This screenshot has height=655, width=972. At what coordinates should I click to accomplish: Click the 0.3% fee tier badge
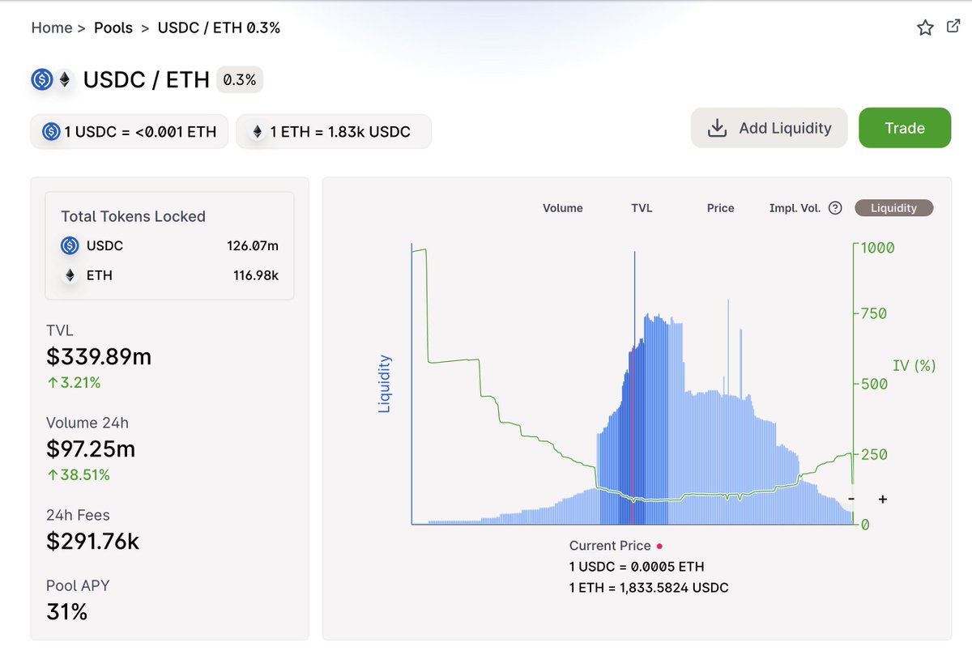tap(240, 80)
